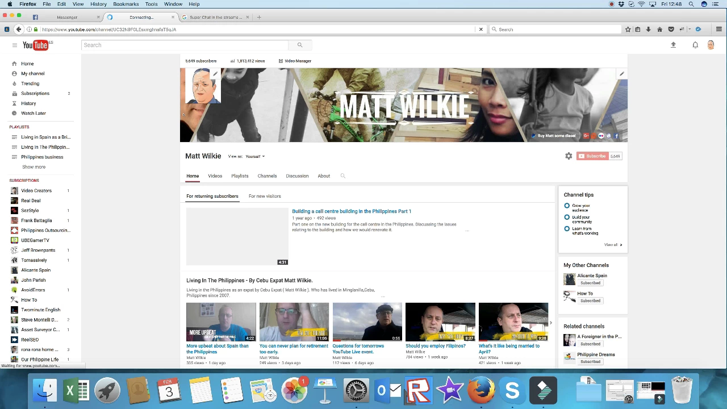Open View as Yourself dropdown
727x409 pixels.
click(x=255, y=156)
